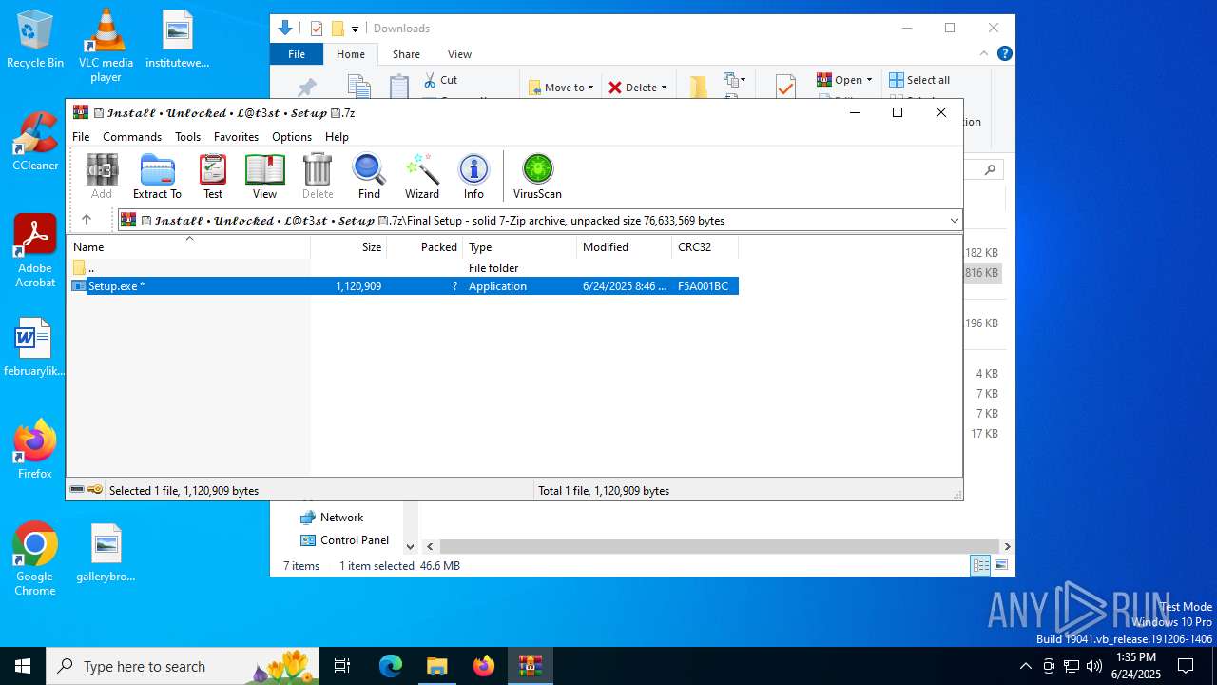This screenshot has height=685, width=1217.
Task: Click the volume tray icon
Action: click(x=1093, y=666)
